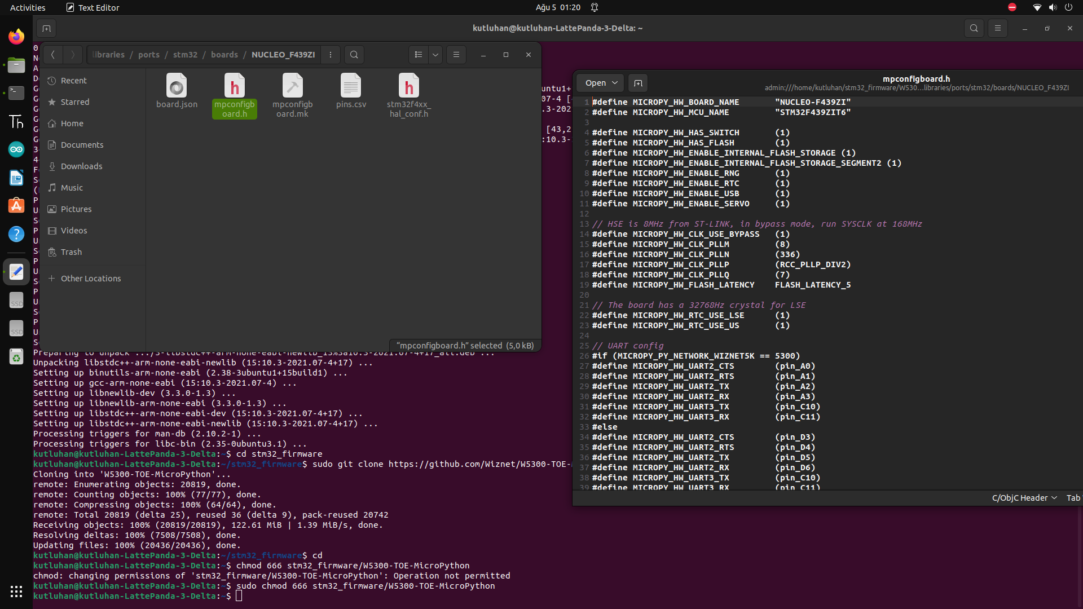Click the Text Editor menu in the top bar

92,7
